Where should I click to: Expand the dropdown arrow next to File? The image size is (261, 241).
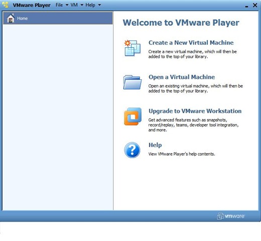coord(67,5)
